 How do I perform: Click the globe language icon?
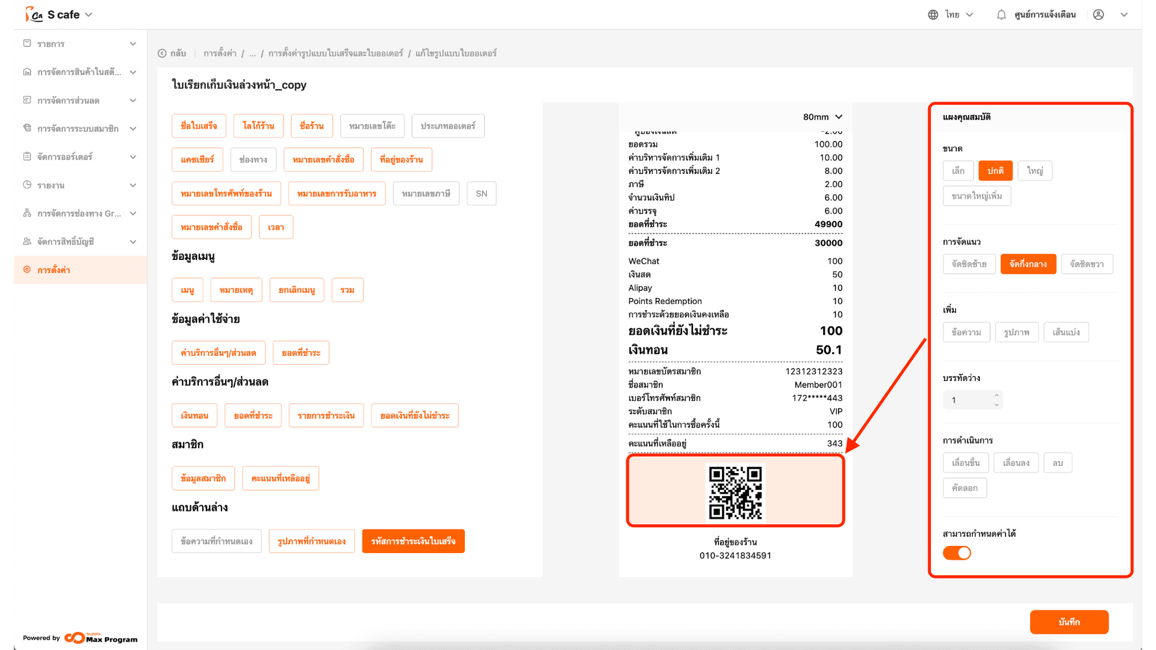(x=933, y=15)
